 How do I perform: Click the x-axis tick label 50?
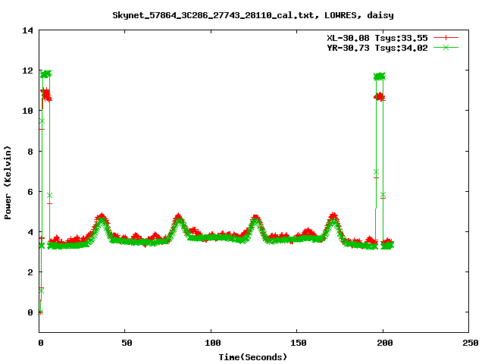click(x=127, y=343)
